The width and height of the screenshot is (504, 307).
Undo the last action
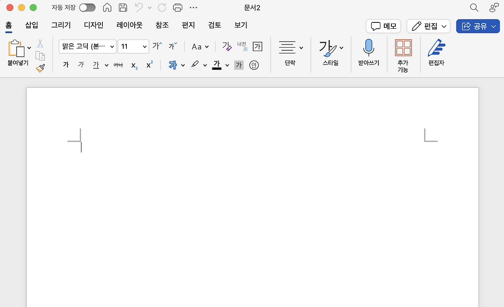(x=139, y=7)
